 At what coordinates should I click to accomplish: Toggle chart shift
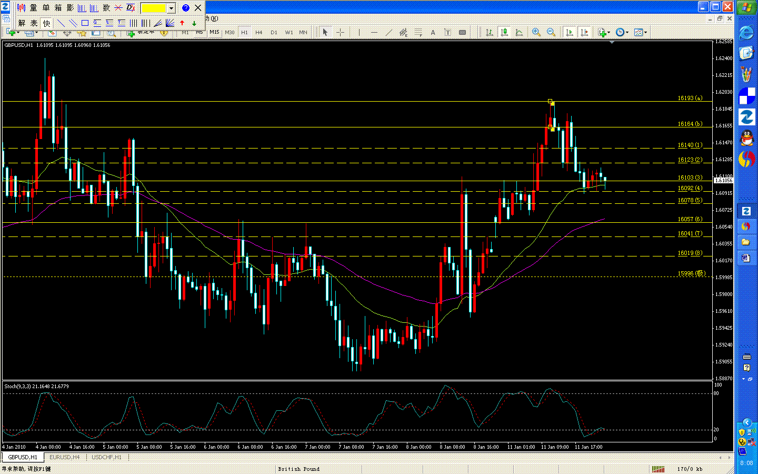(584, 32)
